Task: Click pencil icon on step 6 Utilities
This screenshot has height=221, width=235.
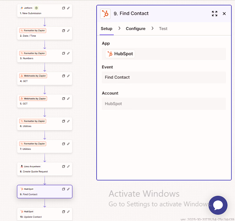Action: tap(68, 121)
